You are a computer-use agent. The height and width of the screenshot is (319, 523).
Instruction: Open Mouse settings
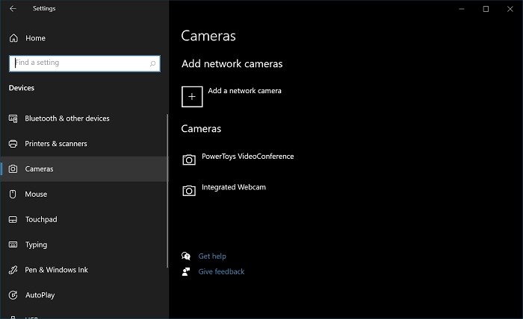[x=84, y=195]
